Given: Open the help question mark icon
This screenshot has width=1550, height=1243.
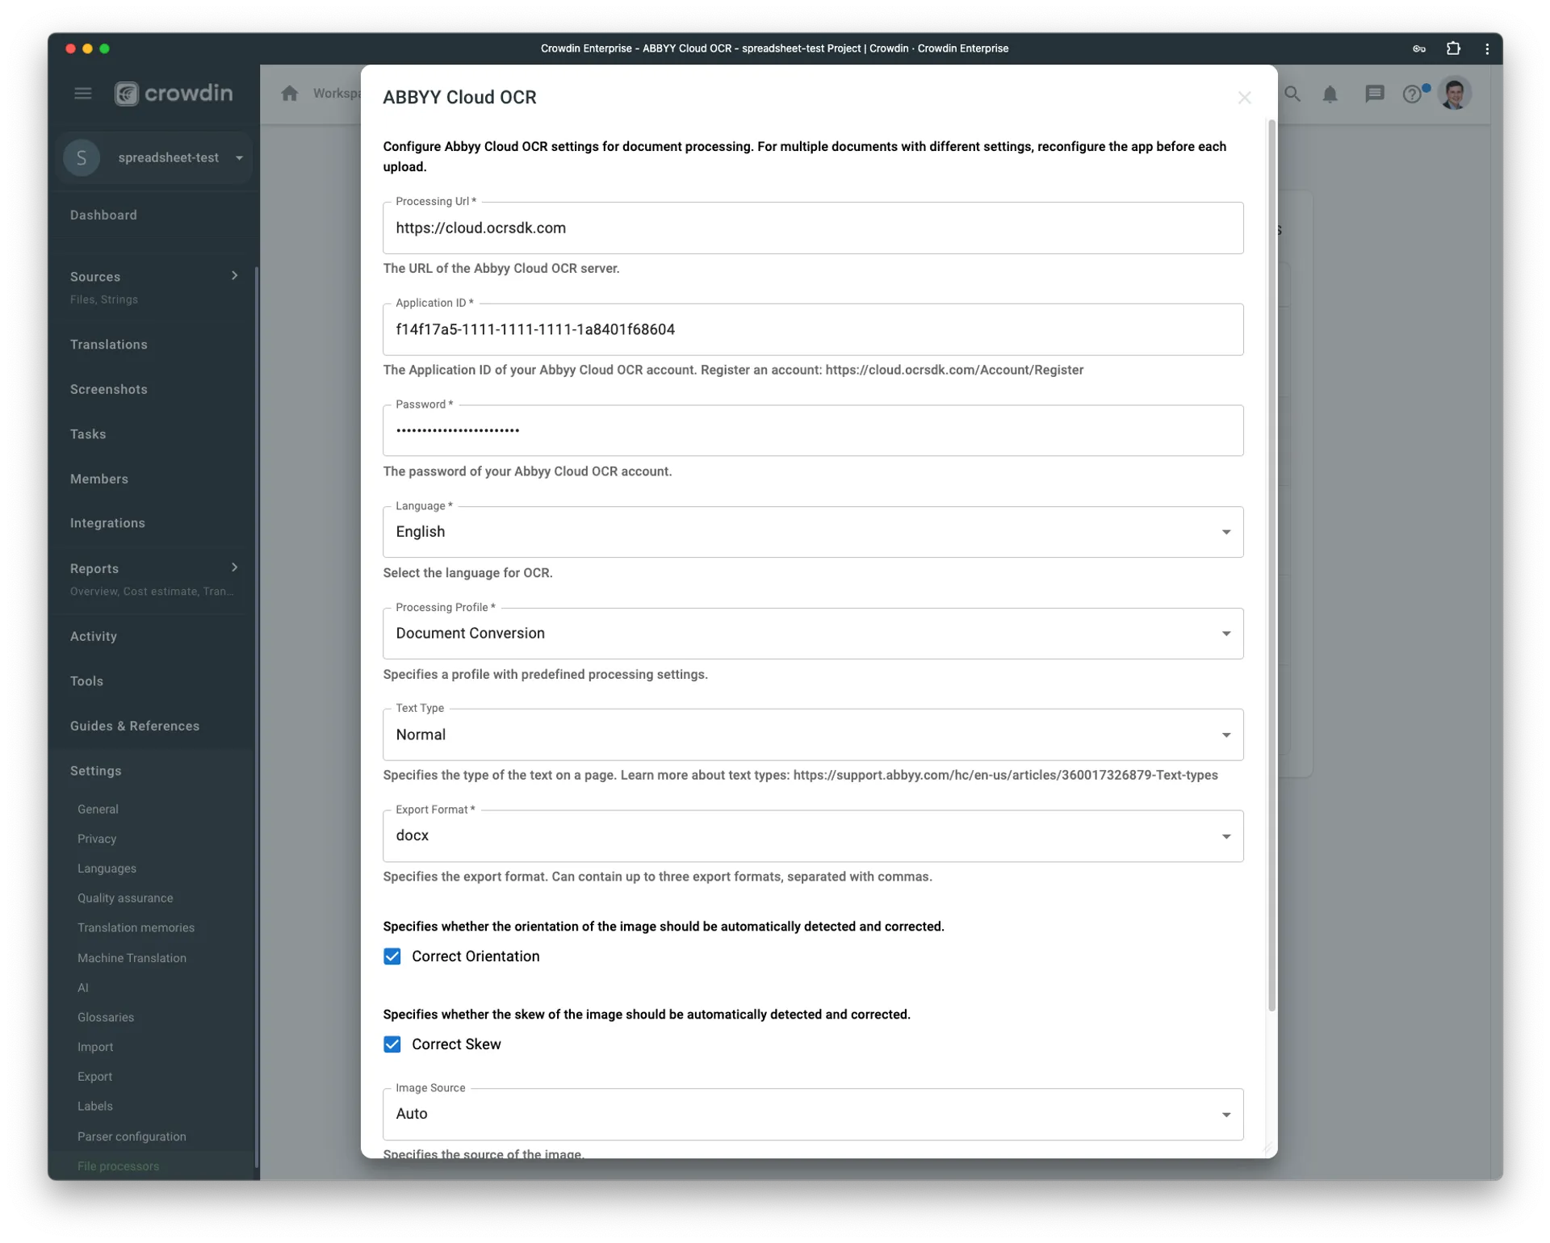Looking at the screenshot, I should coord(1412,94).
